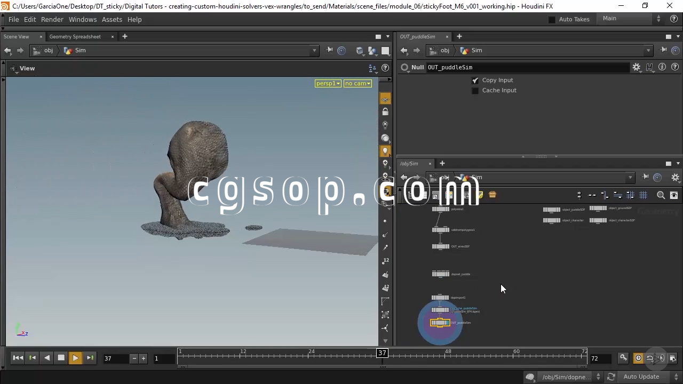Toggle the display options icon in viewport toolbar

pyautogui.click(x=385, y=99)
